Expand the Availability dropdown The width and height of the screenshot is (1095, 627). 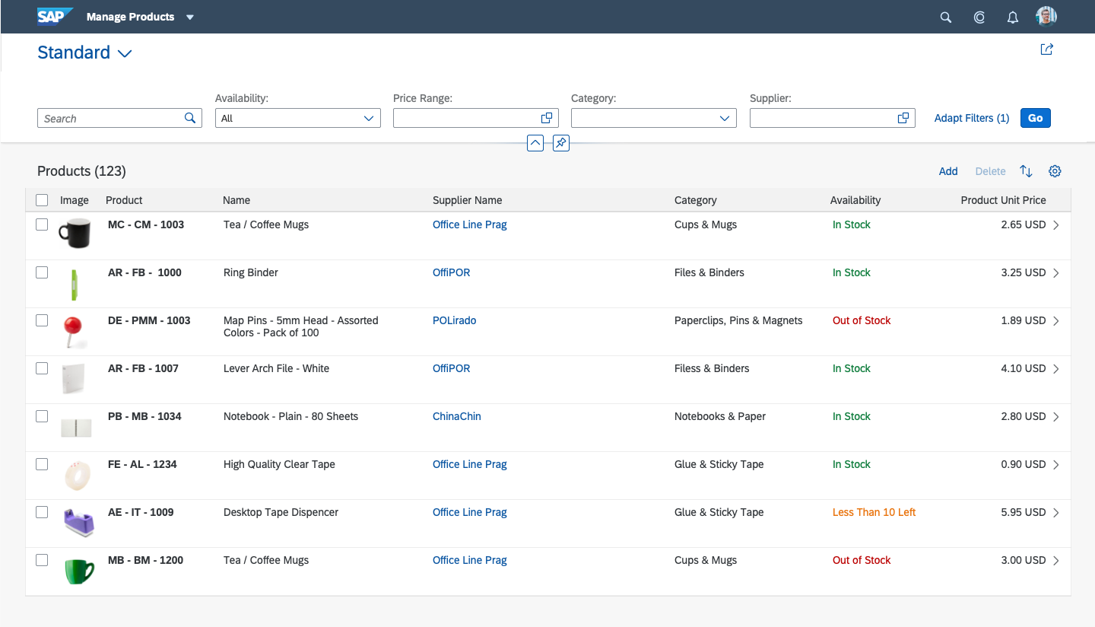369,118
